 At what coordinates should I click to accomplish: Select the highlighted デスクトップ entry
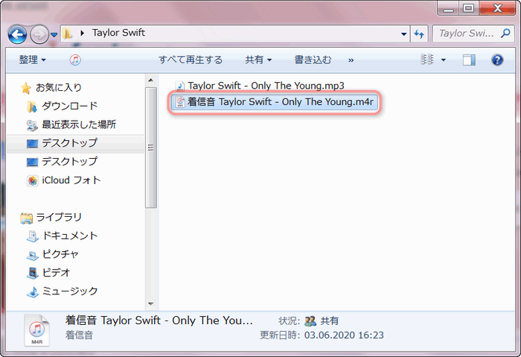[75, 143]
